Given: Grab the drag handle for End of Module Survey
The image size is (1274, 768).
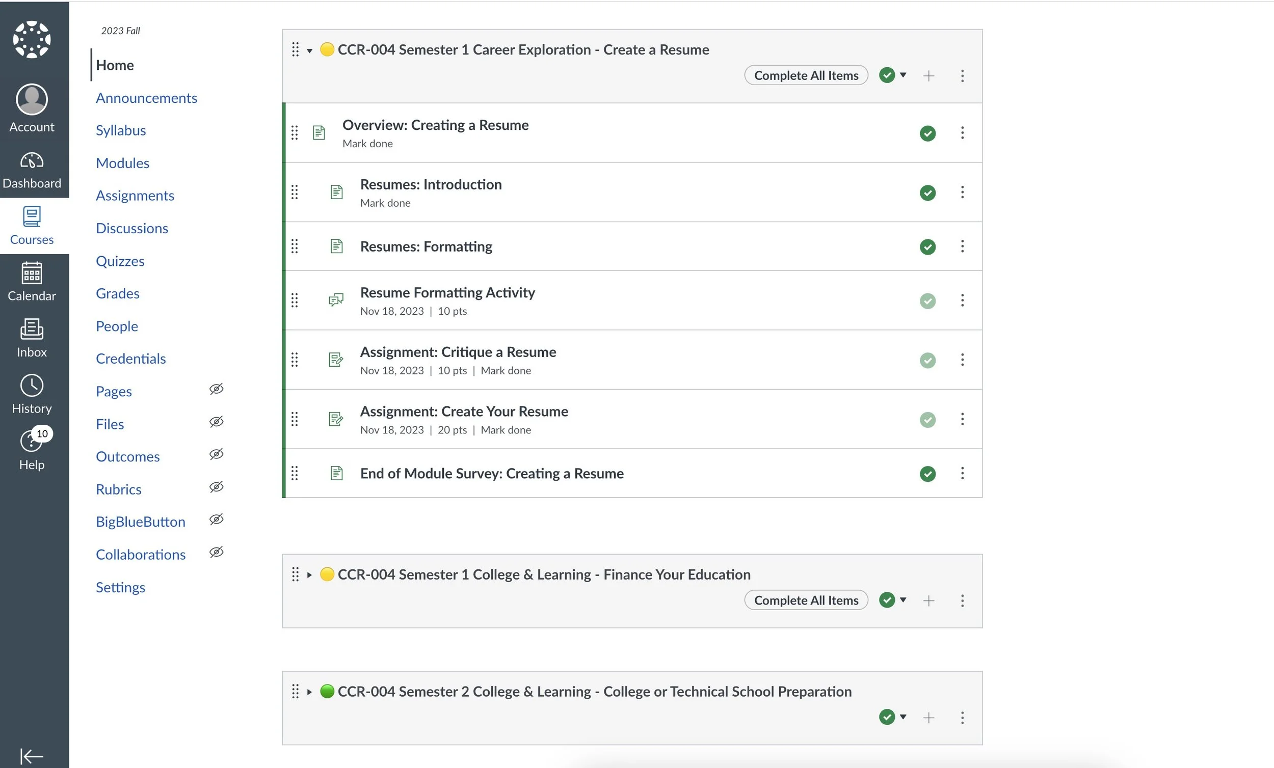Looking at the screenshot, I should pyautogui.click(x=294, y=474).
